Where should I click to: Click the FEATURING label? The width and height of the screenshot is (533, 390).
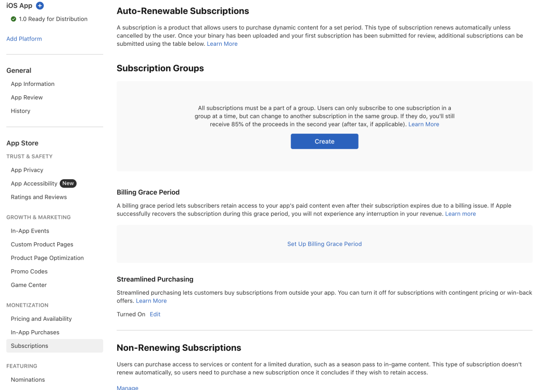tap(22, 366)
